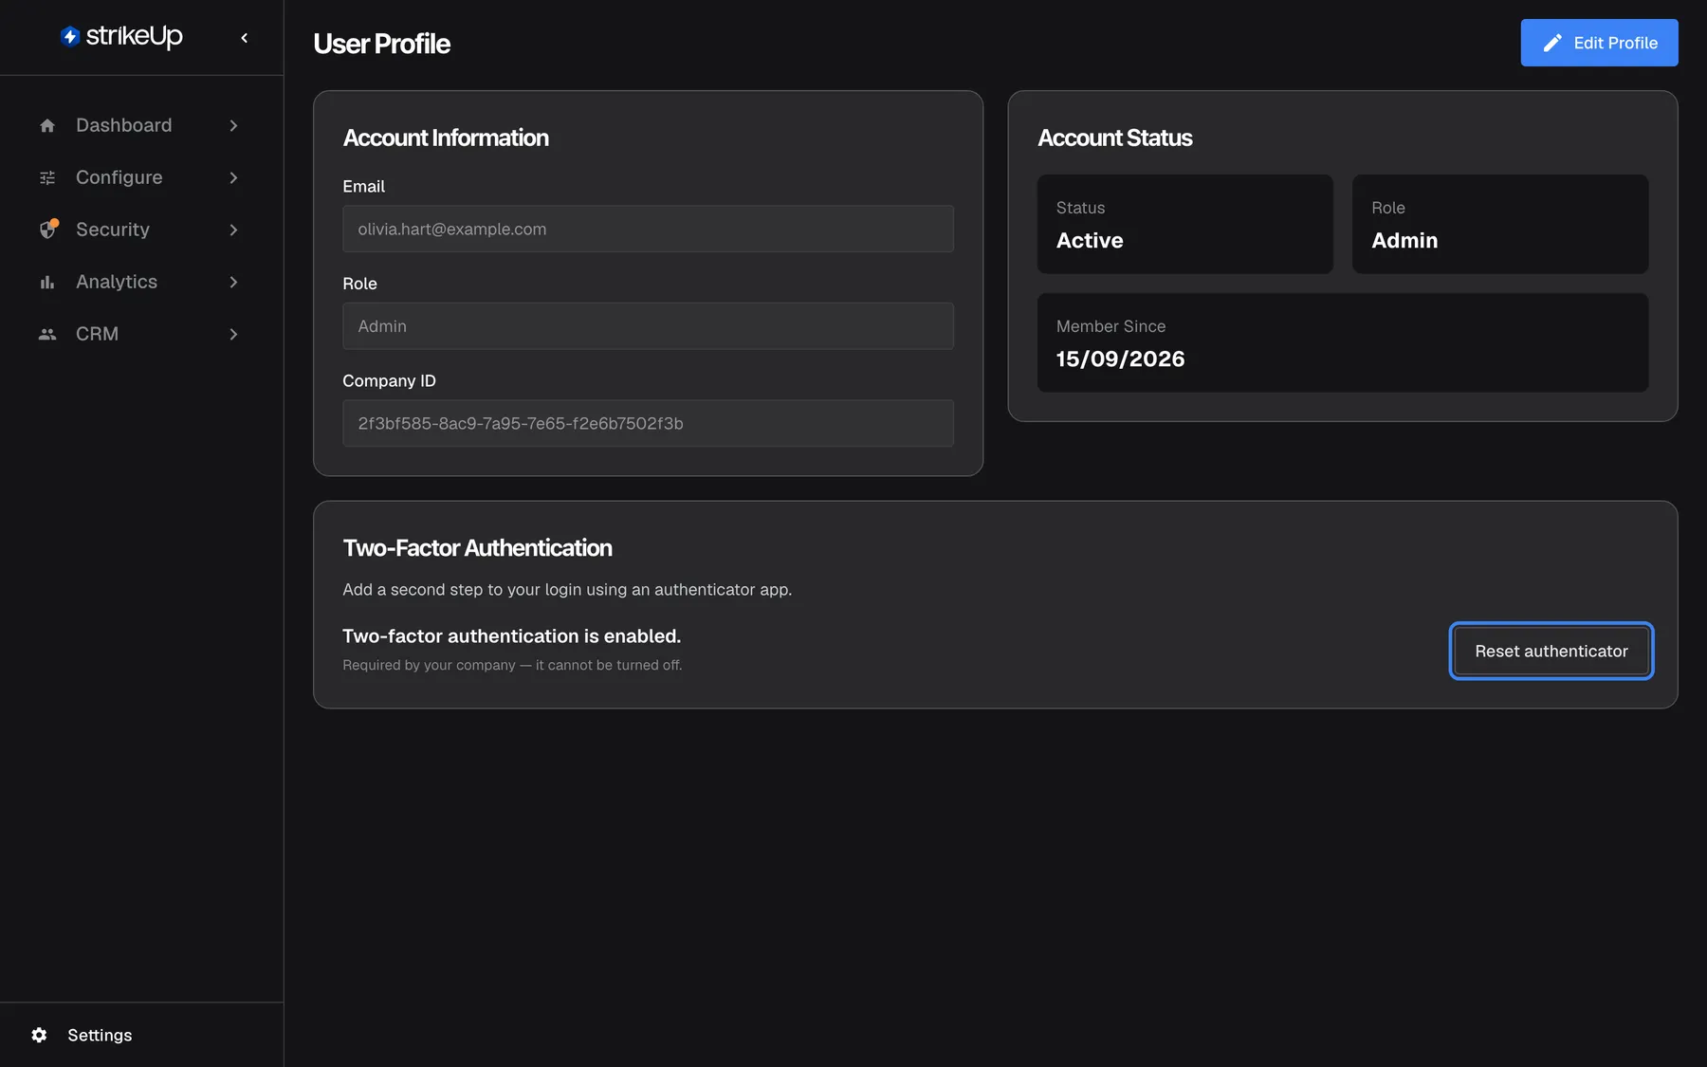The width and height of the screenshot is (1707, 1067).
Task: Expand the Dashboard menu chevron
Action: tap(233, 125)
